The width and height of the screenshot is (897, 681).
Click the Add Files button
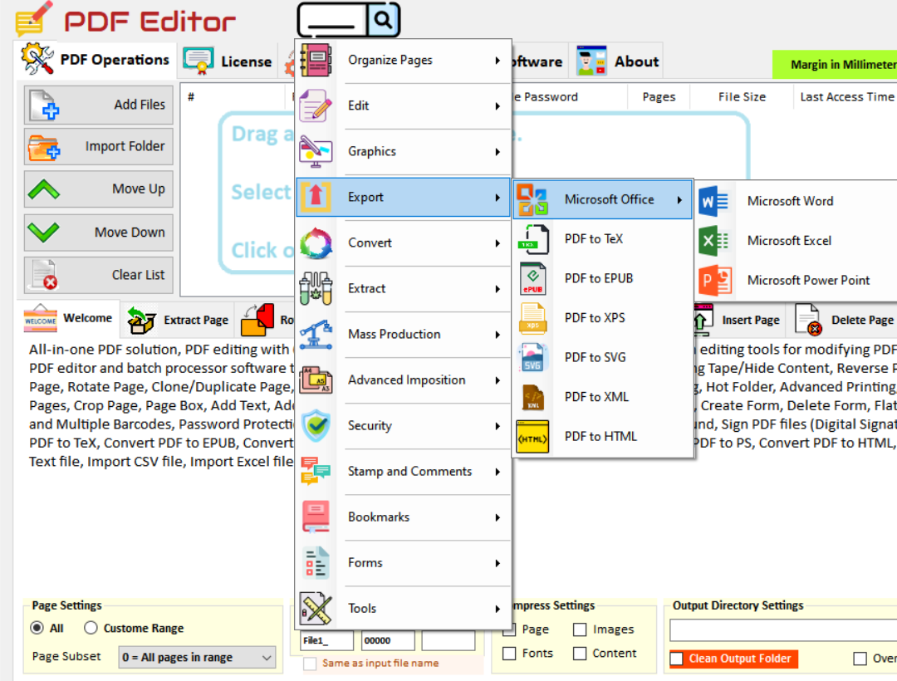[98, 105]
